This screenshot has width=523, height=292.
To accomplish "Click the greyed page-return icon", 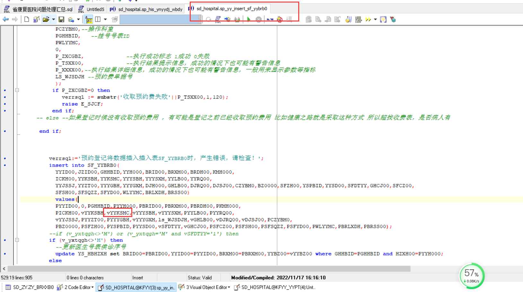I will [328, 20].
